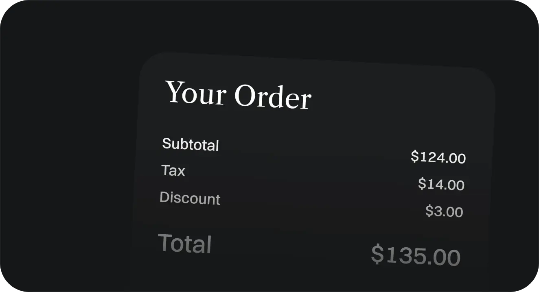
Task: Click the dollar sign in $135.00
Action: 377,254
